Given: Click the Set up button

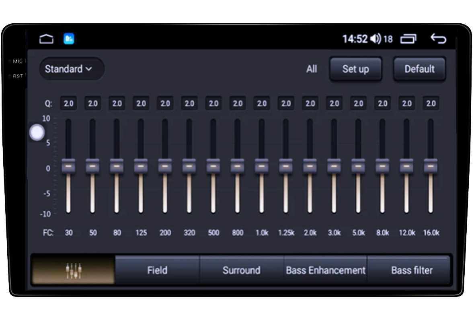Looking at the screenshot, I should [355, 69].
